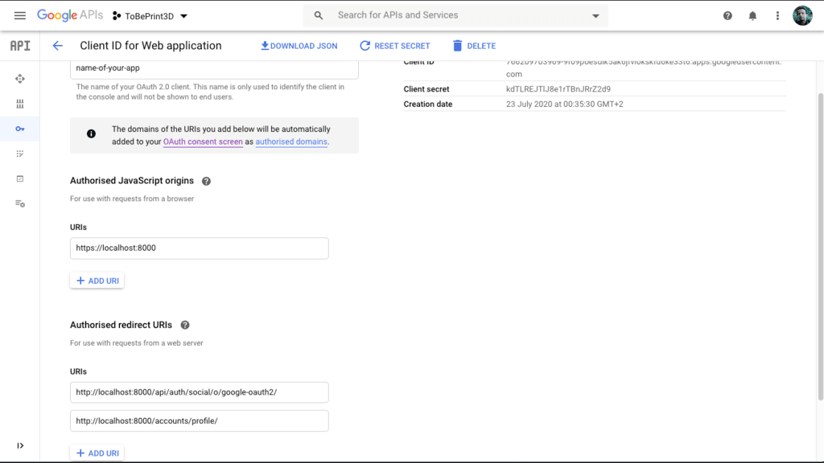Follow the authorised domains link

[x=291, y=141]
